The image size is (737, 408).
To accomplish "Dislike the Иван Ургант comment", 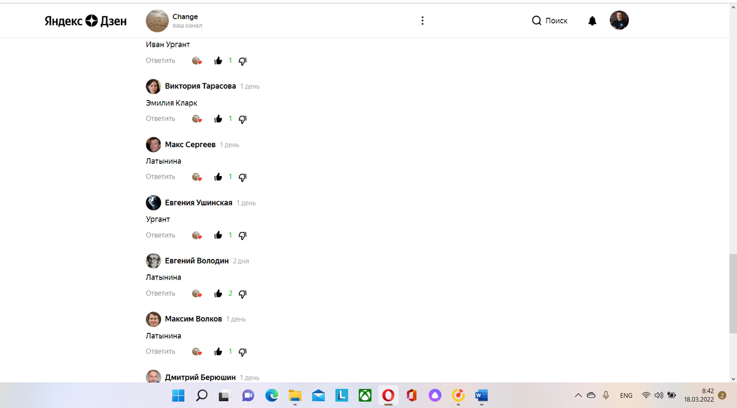I will [x=243, y=61].
